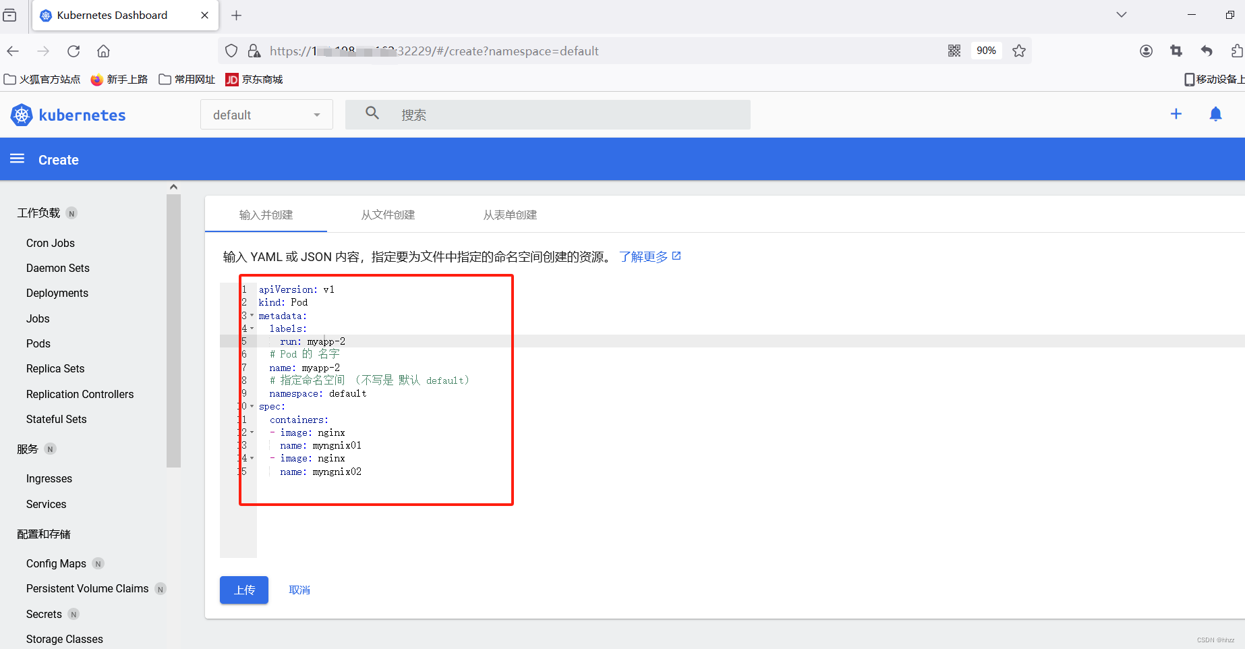Open Deployments in sidebar
The image size is (1245, 649).
[x=57, y=293]
